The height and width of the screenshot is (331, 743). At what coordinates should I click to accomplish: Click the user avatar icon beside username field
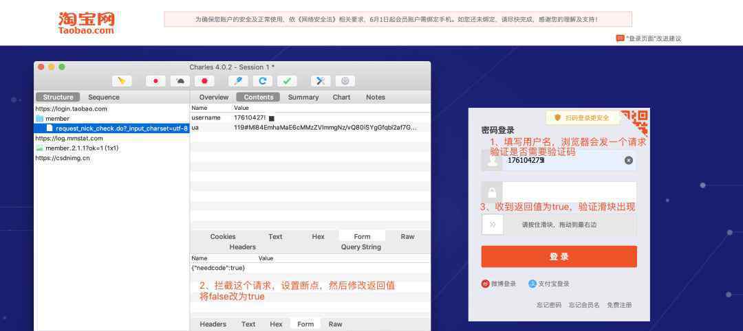pyautogui.click(x=492, y=160)
